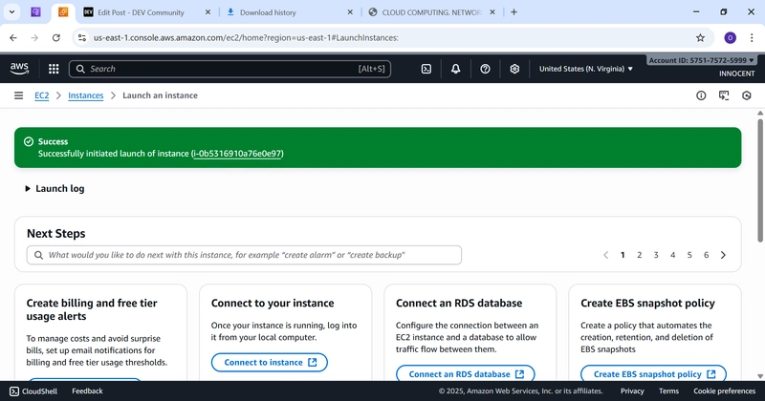The height and width of the screenshot is (401, 765).
Task: Open a new browser tab
Action: click(x=514, y=12)
